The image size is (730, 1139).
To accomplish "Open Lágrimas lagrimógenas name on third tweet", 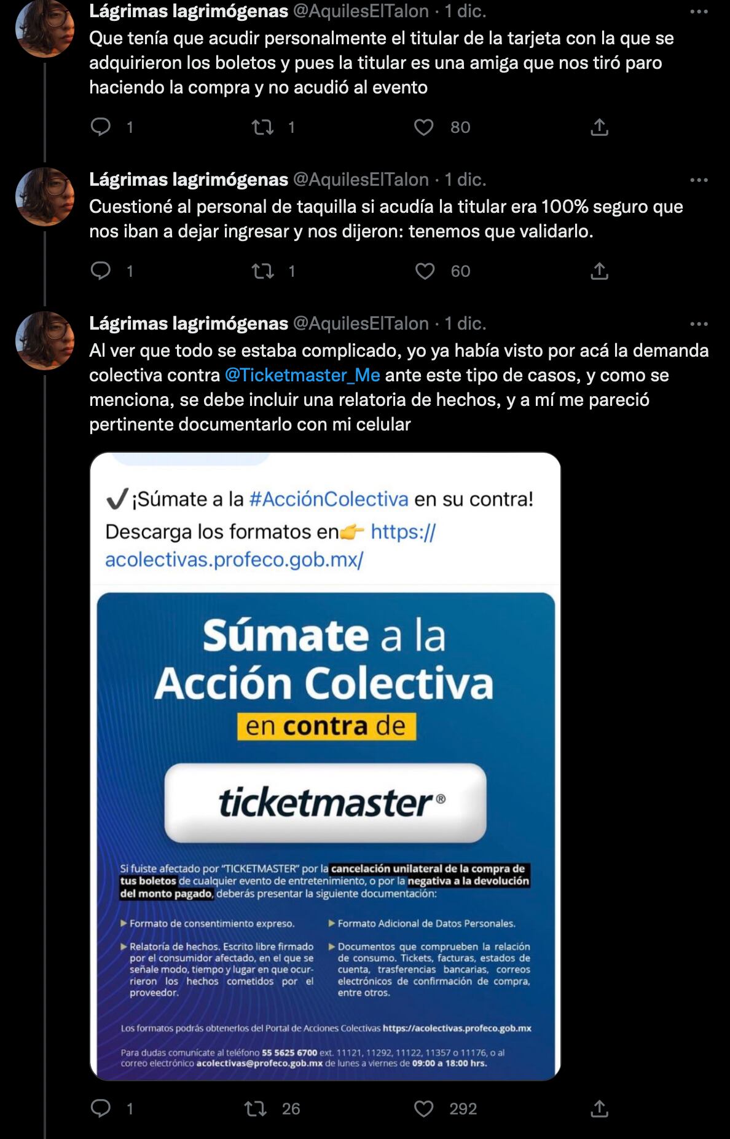I will pyautogui.click(x=189, y=323).
